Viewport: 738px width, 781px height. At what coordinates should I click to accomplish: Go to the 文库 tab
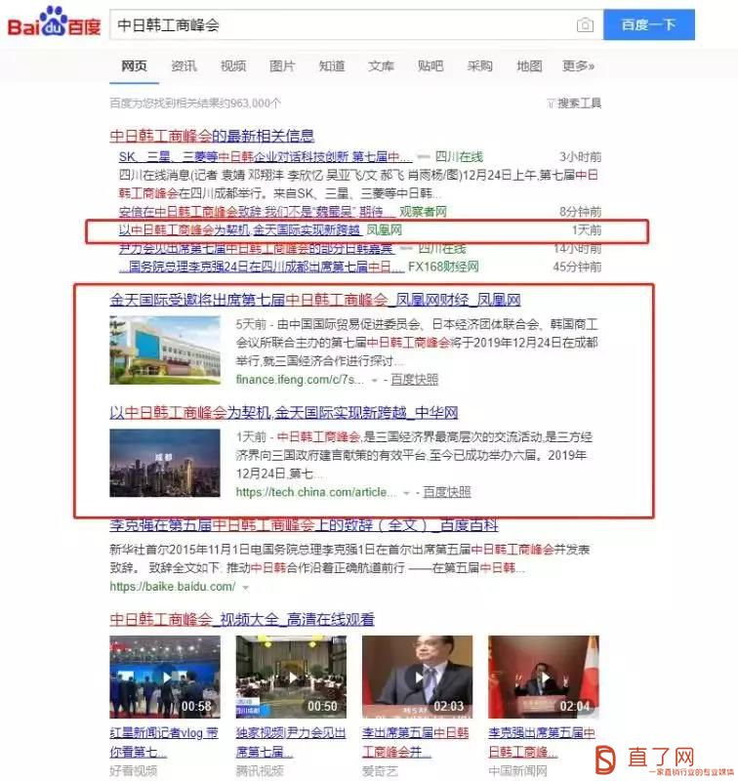coord(381,65)
